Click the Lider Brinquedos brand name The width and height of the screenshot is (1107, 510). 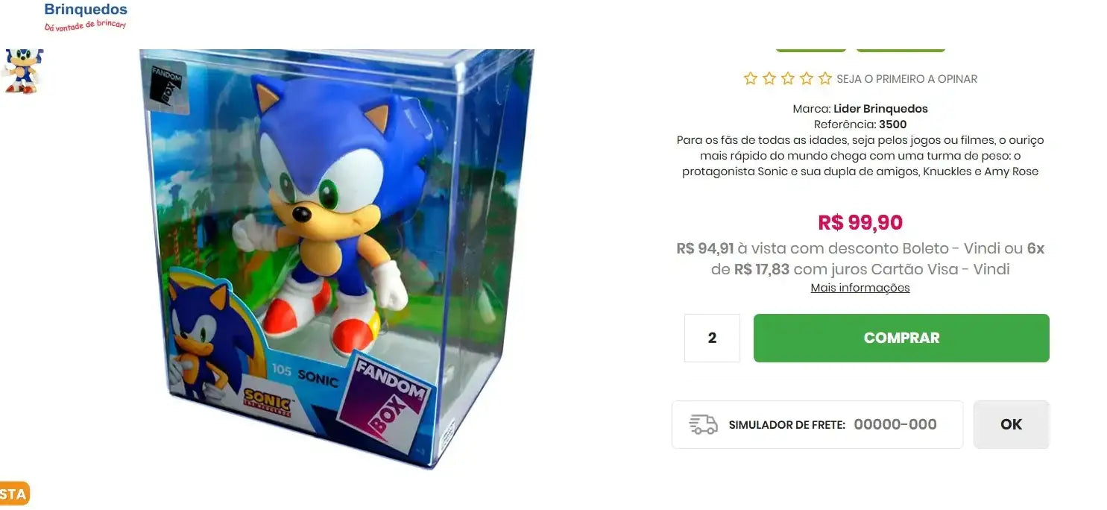click(x=880, y=109)
